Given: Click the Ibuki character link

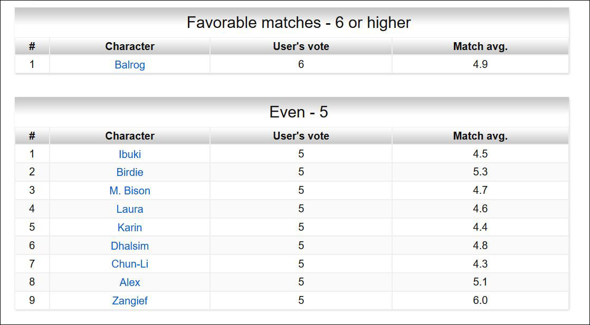Looking at the screenshot, I should (x=129, y=154).
